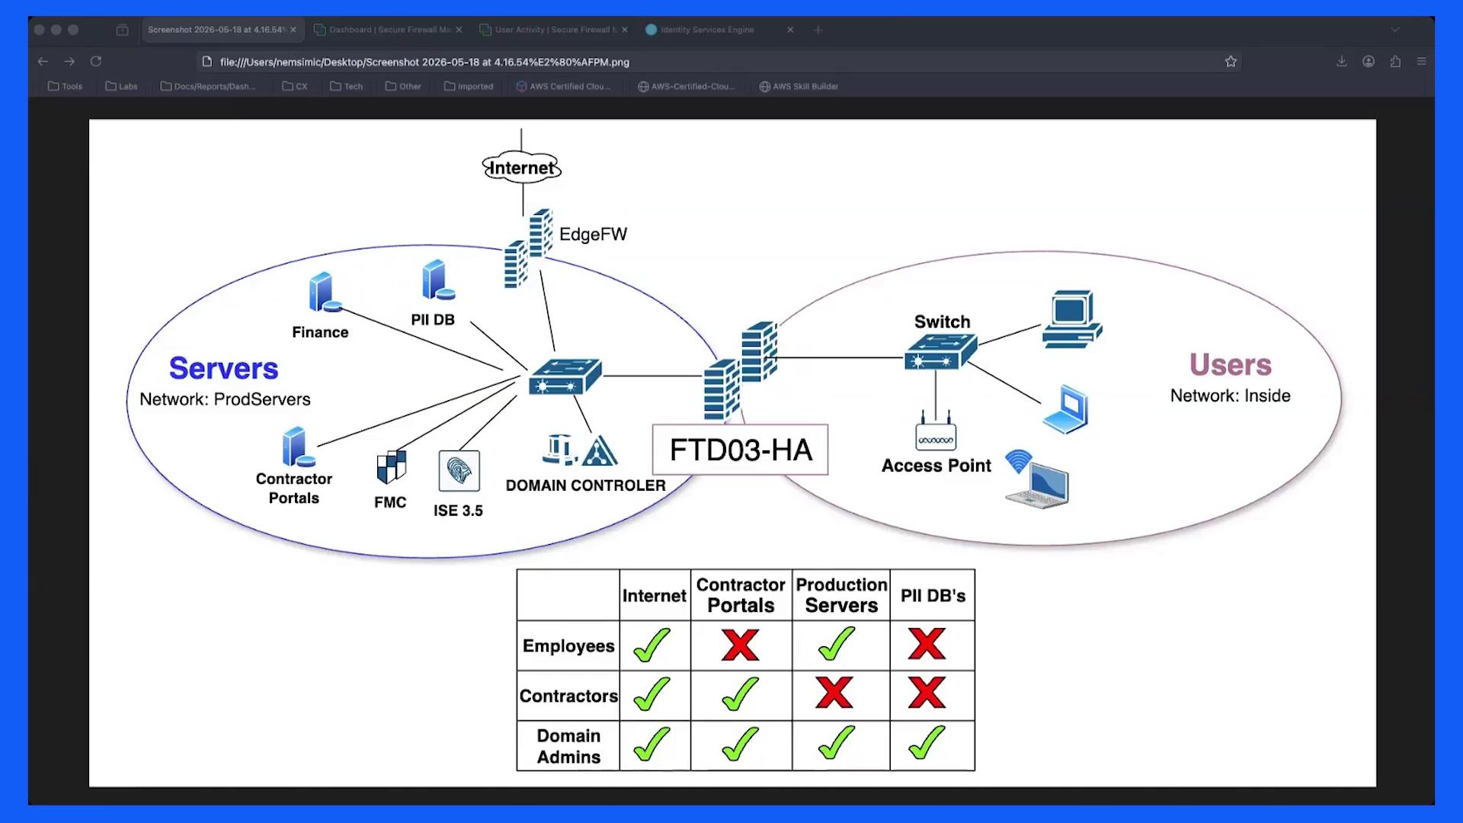Click the "Domain Admins" table row header
Screen dimensions: 1463x823
point(568,746)
